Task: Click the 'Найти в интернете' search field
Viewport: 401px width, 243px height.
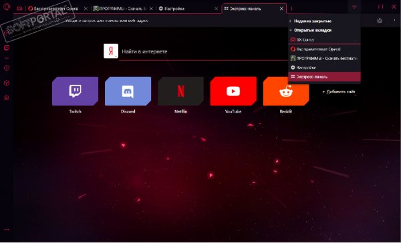Action: [203, 51]
